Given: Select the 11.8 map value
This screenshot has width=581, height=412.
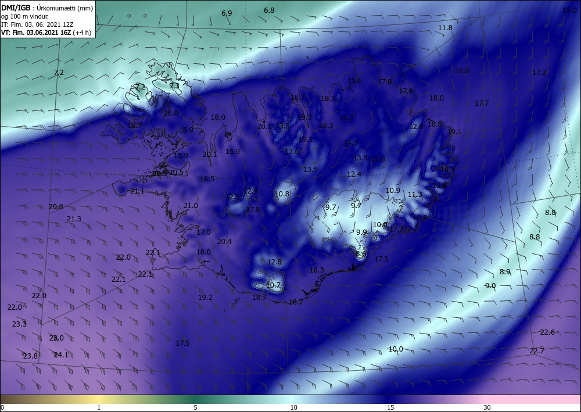Looking at the screenshot, I should (445, 28).
